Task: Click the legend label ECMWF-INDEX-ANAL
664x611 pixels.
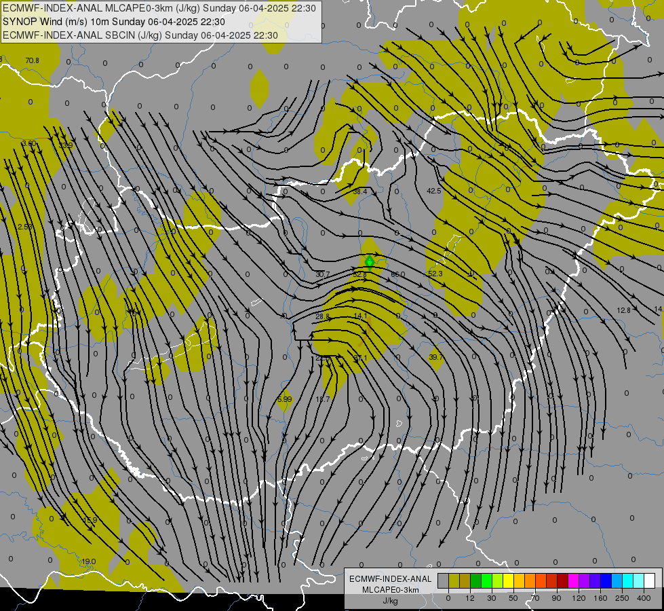Action: 391,579
